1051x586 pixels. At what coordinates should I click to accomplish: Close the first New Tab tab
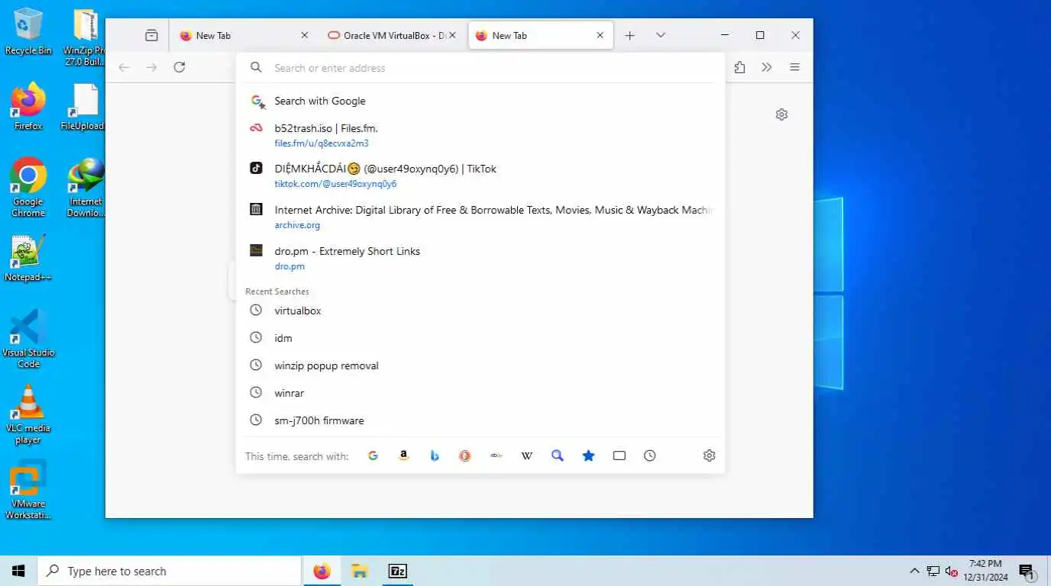(x=305, y=35)
